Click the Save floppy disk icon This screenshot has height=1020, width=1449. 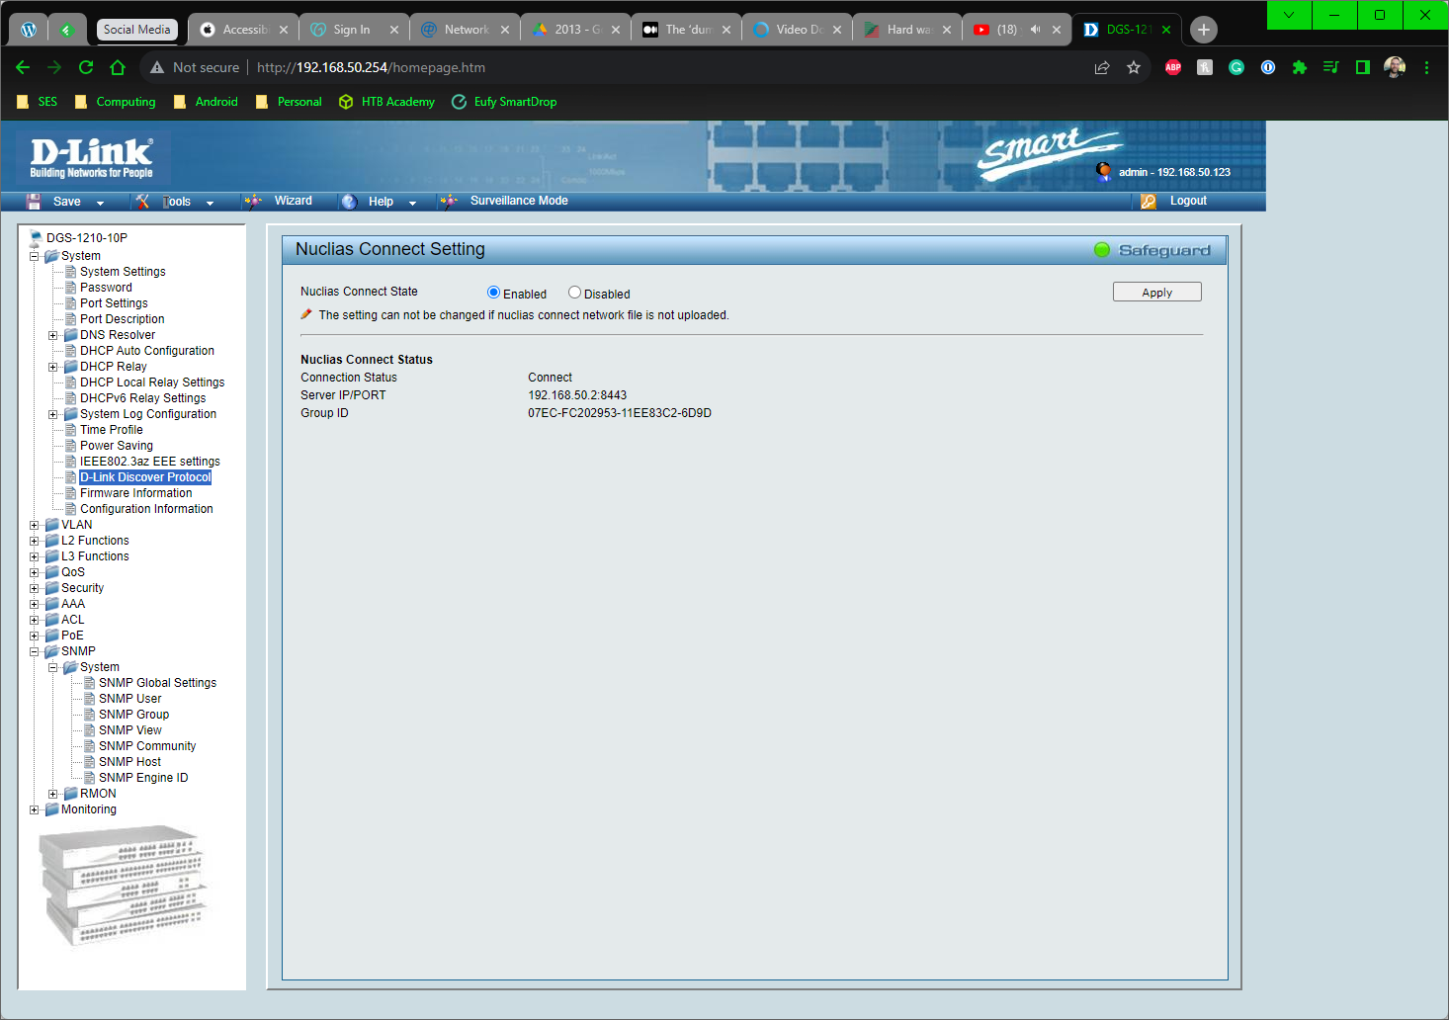click(34, 202)
